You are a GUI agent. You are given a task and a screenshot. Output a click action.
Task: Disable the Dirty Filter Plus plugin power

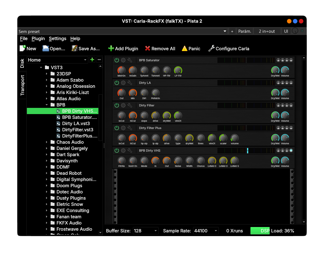117,128
